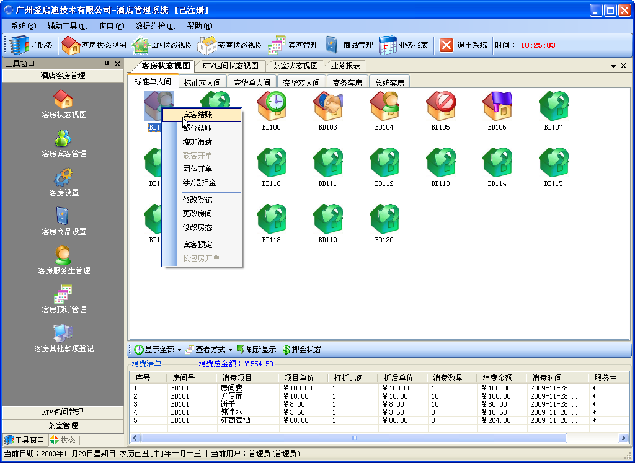Open 客房宾客管理 in the sidebar
The image size is (635, 463).
tap(63, 143)
